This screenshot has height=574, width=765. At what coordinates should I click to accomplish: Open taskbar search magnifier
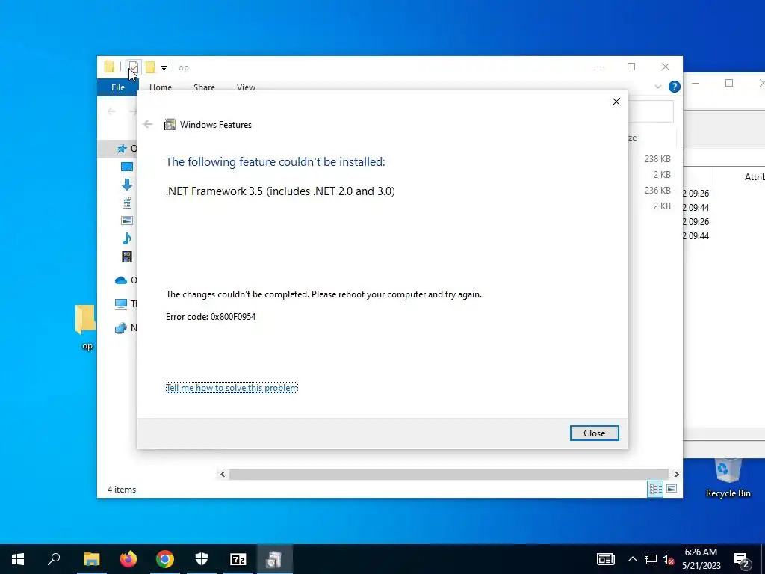(54, 559)
